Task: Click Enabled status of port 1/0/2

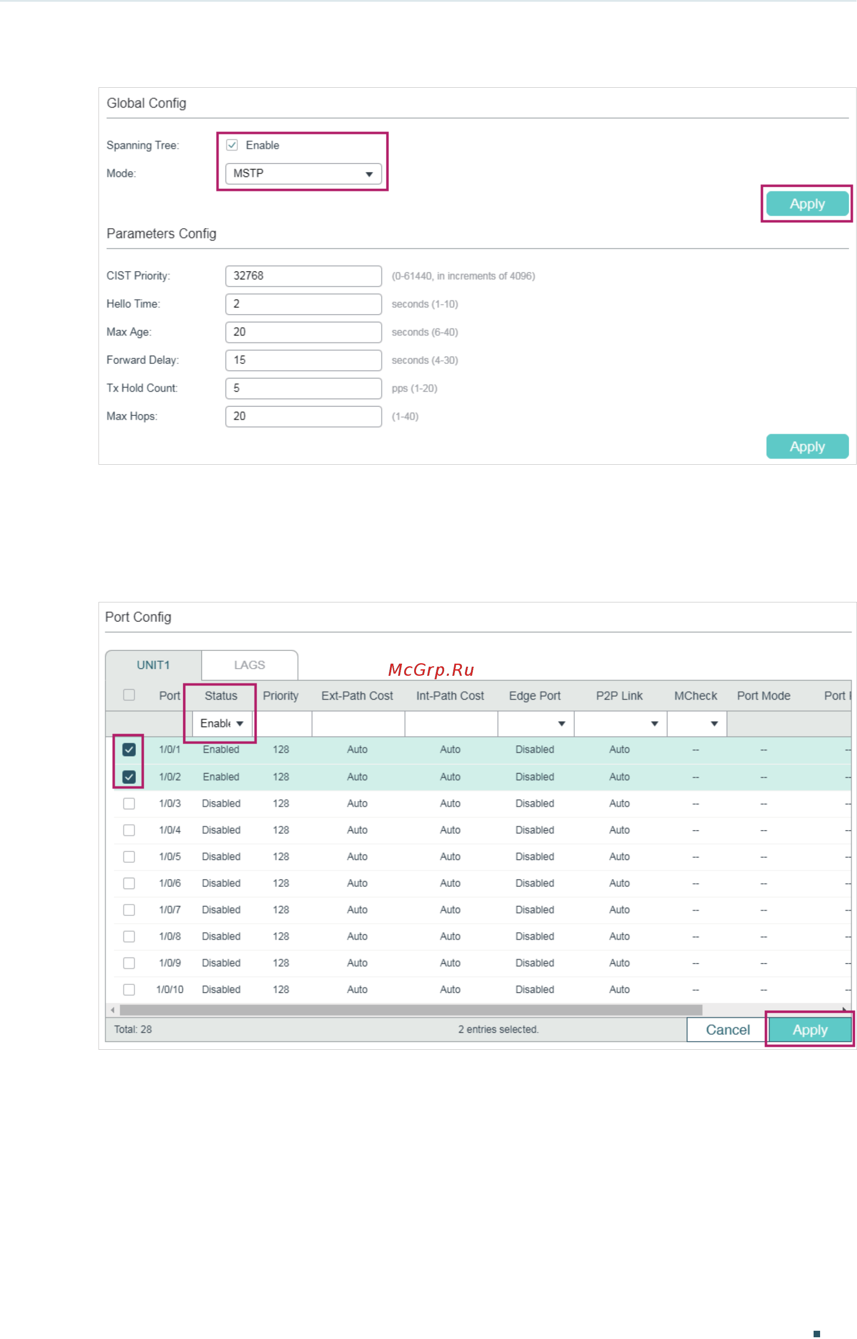Action: pyautogui.click(x=221, y=777)
